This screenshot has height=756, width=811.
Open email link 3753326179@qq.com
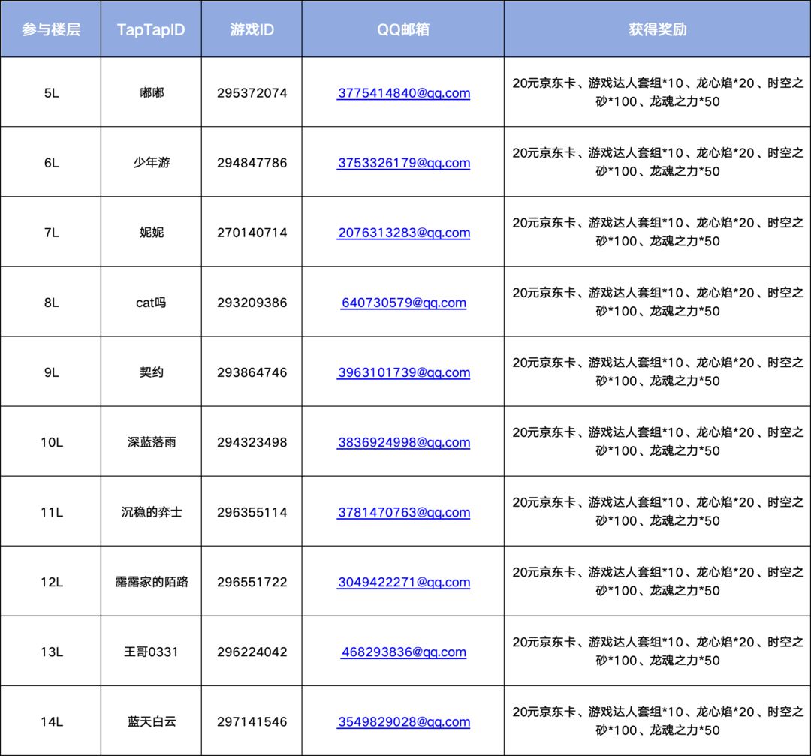(x=403, y=163)
